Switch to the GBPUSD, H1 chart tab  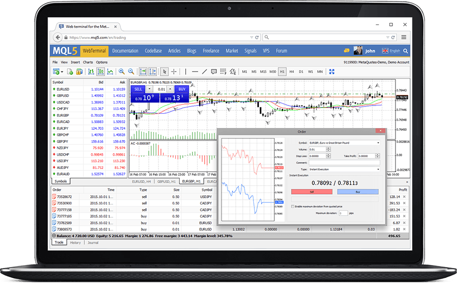pyautogui.click(x=167, y=182)
